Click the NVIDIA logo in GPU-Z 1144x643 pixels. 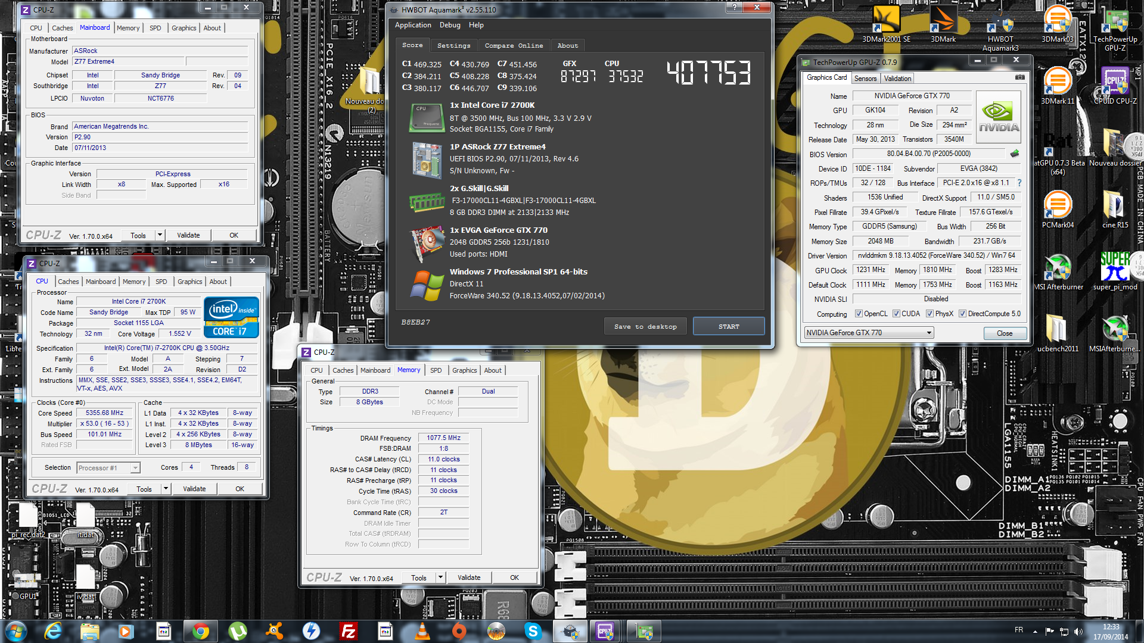[x=999, y=116]
